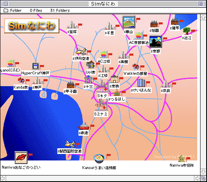Select the s祇園 house icon
The height and width of the screenshot is (182, 207).
tap(154, 24)
